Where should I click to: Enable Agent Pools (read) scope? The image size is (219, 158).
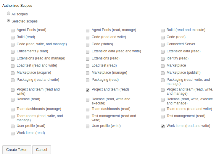13,30
